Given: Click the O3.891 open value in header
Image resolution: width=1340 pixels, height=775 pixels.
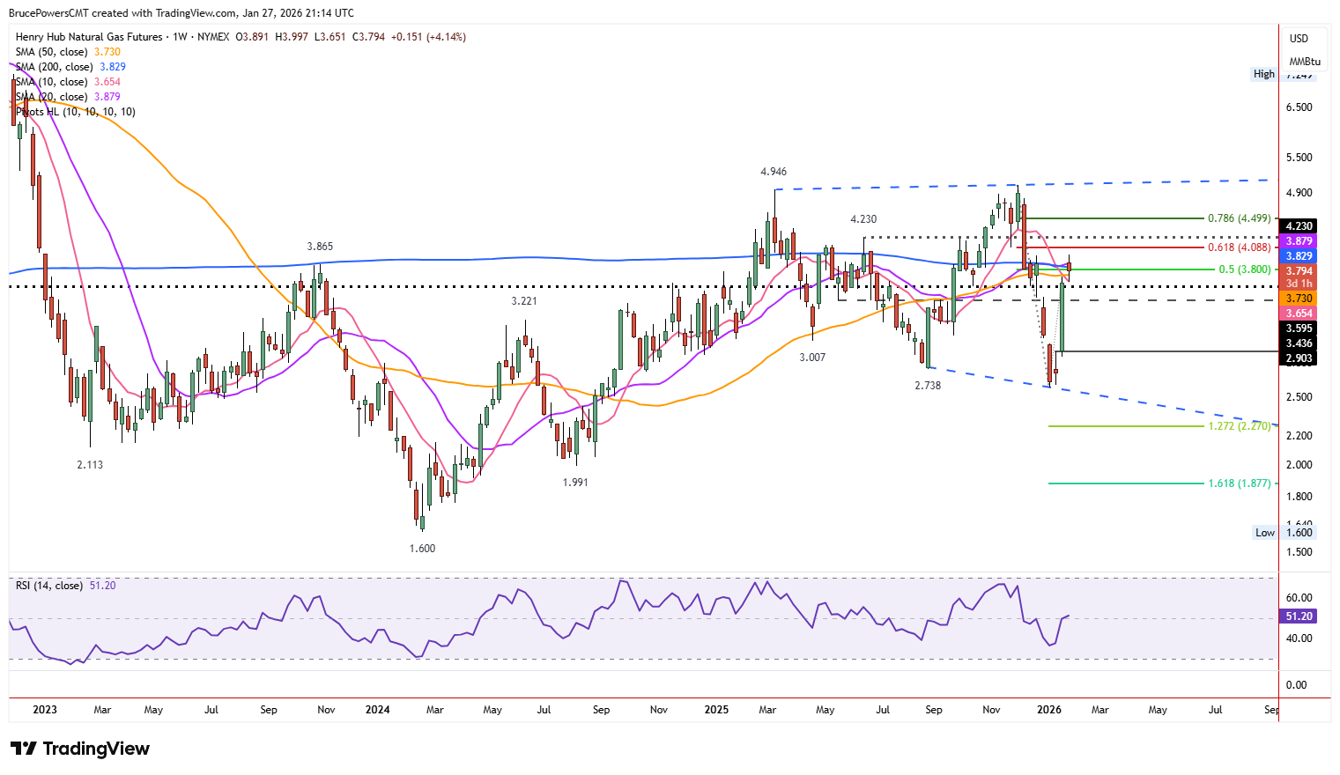Looking at the screenshot, I should [253, 37].
